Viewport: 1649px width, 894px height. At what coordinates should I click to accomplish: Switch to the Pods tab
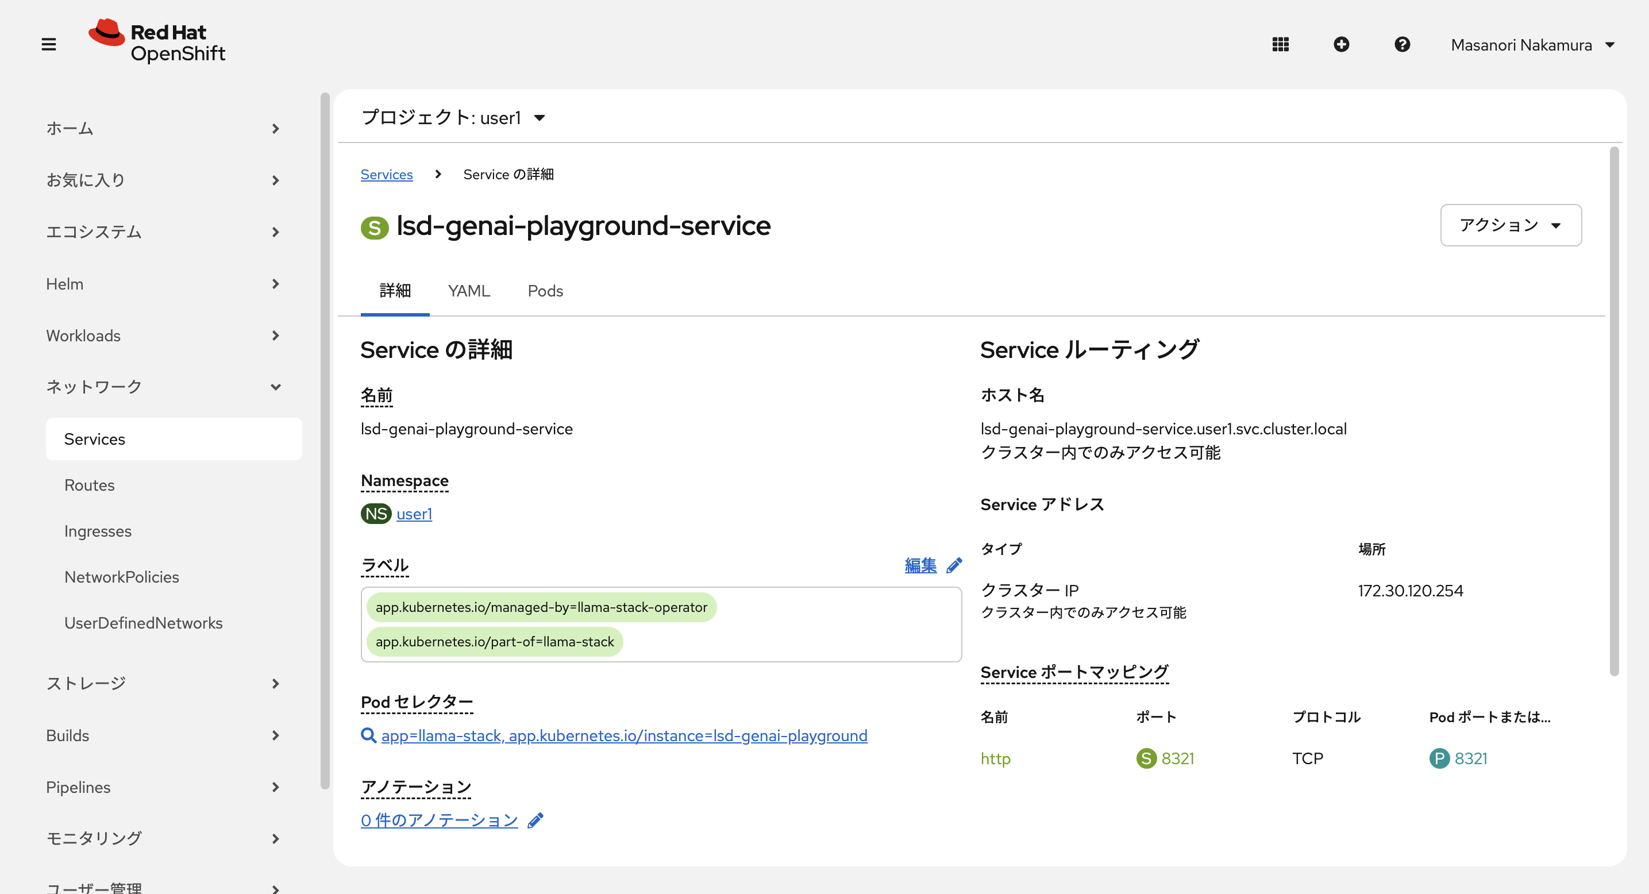545,291
